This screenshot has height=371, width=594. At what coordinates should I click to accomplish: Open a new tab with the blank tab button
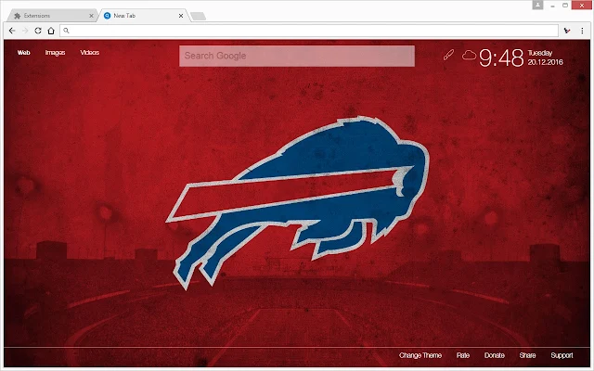point(198,16)
